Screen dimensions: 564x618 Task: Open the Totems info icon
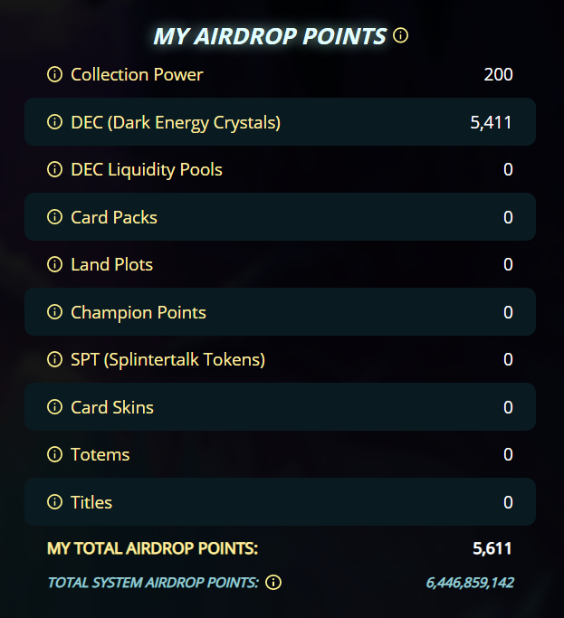point(54,454)
